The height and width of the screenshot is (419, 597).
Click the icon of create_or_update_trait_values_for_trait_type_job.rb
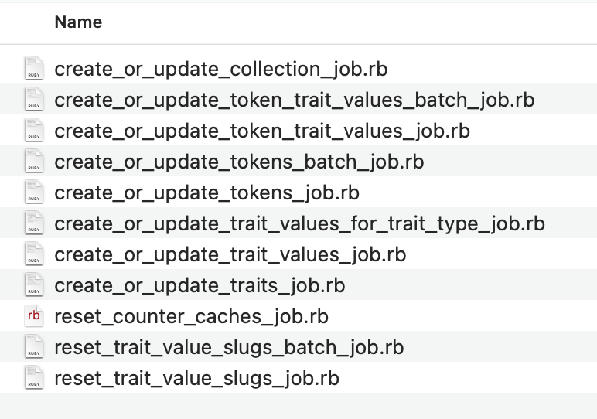coord(33,223)
